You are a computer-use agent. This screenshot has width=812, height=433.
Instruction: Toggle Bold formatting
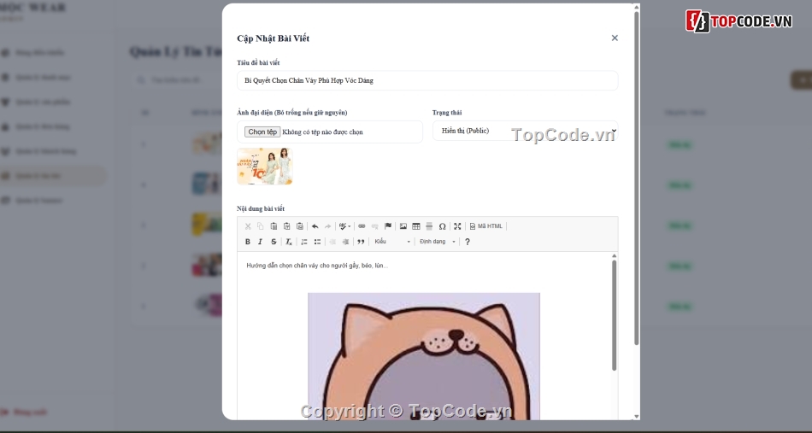click(248, 242)
